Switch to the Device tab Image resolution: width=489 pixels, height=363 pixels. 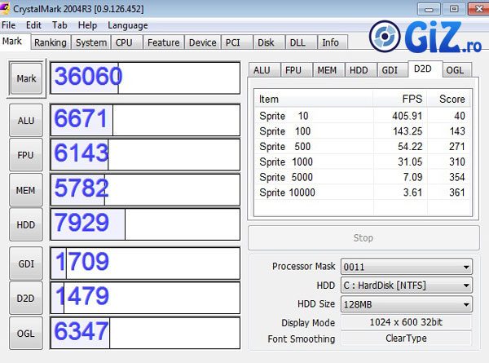point(202,42)
